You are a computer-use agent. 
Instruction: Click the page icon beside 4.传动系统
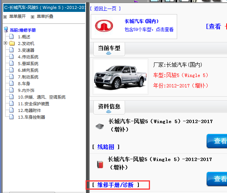pos(12,57)
